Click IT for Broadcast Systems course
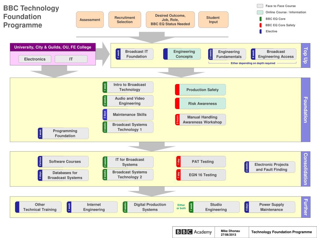 click(x=128, y=162)
